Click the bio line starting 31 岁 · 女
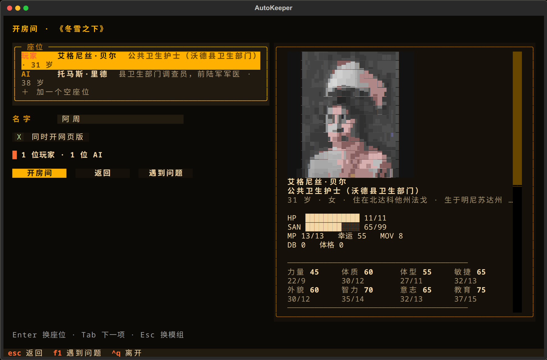 pos(400,200)
